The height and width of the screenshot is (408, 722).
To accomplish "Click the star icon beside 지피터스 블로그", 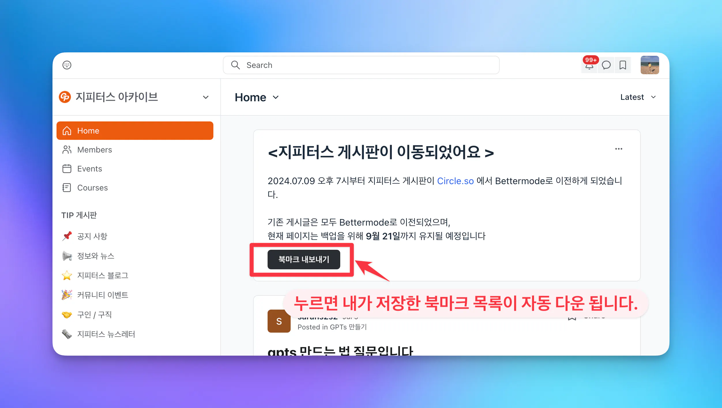I will (67, 275).
